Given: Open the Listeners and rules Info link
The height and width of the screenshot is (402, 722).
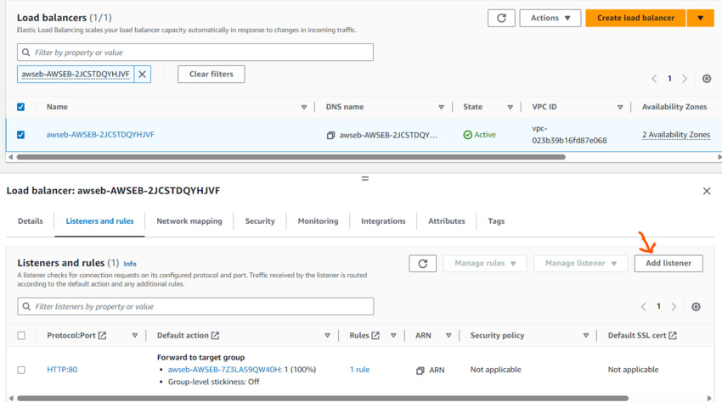Looking at the screenshot, I should tap(130, 264).
